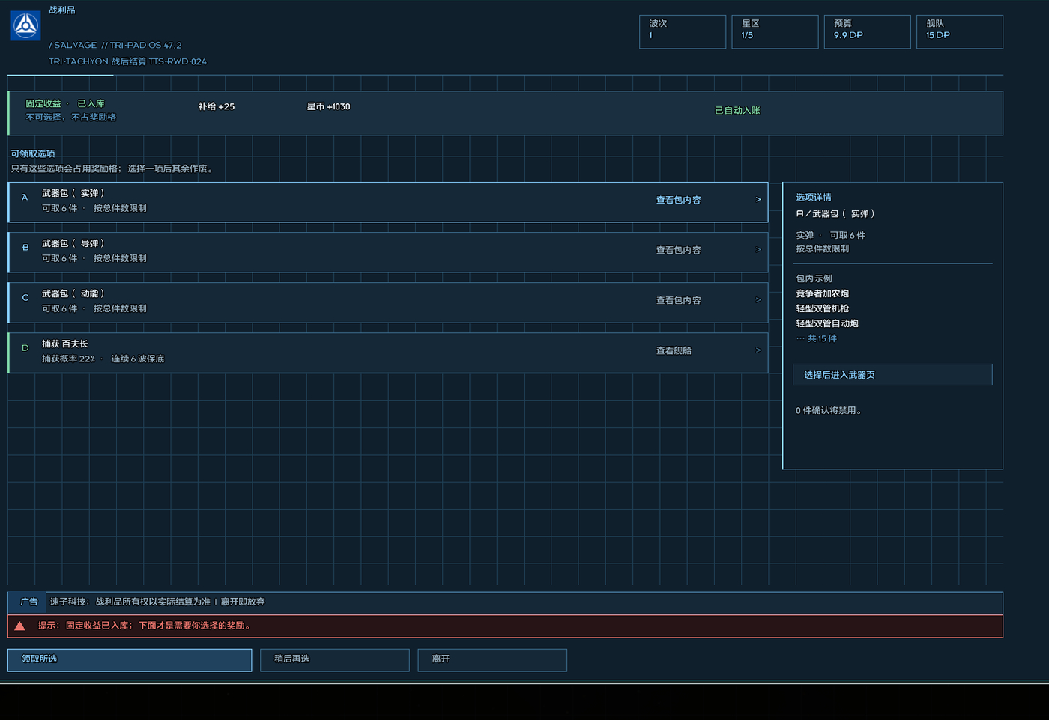Image resolution: width=1049 pixels, height=720 pixels.
Task: Click 捕获概率 22% text
Action: tap(68, 359)
